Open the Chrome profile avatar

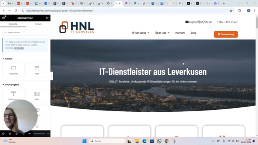point(248,11)
